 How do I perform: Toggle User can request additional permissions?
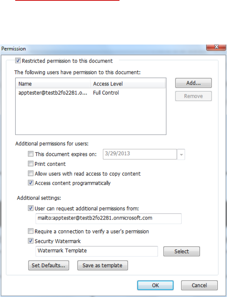[x=30, y=208]
